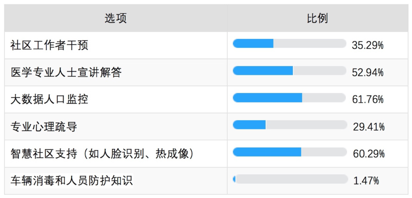Viewport: 412px width, 198px height.
Task: Click the 61.76% percentage text
Action: [x=368, y=100]
